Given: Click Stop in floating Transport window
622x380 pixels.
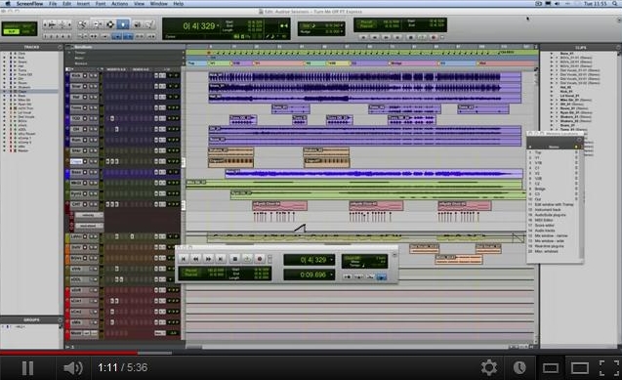Looking at the screenshot, I should [234, 259].
